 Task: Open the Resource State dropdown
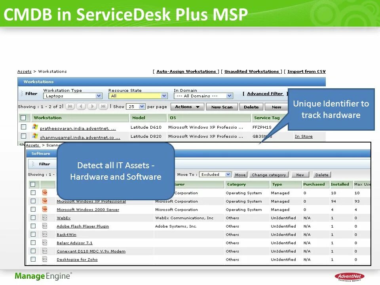[x=138, y=96]
